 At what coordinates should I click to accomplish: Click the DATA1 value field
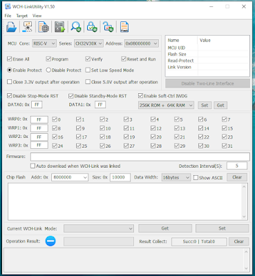(x=100, y=105)
